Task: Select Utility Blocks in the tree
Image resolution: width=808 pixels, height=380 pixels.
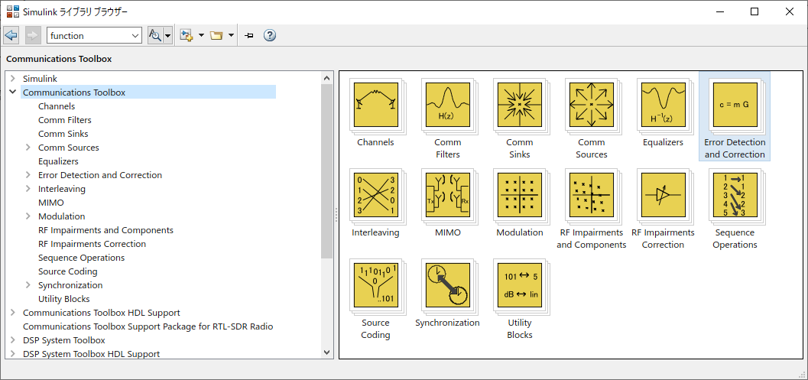Action: click(64, 299)
